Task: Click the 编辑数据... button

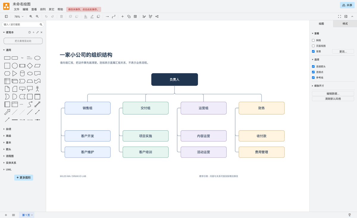Action: pyautogui.click(x=333, y=93)
